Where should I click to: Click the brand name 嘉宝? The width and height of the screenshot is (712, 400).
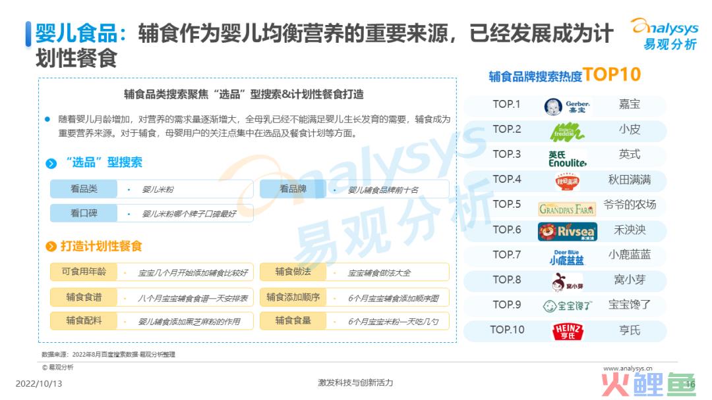pos(630,104)
